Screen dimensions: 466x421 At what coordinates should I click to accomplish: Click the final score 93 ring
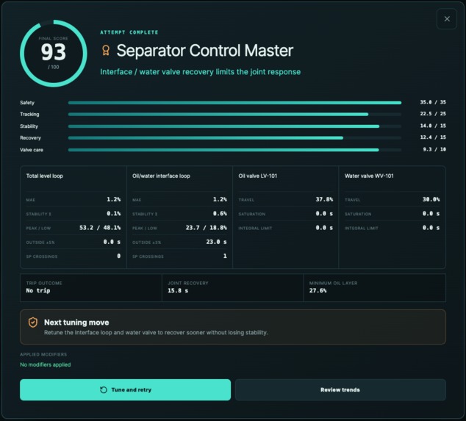tap(54, 54)
